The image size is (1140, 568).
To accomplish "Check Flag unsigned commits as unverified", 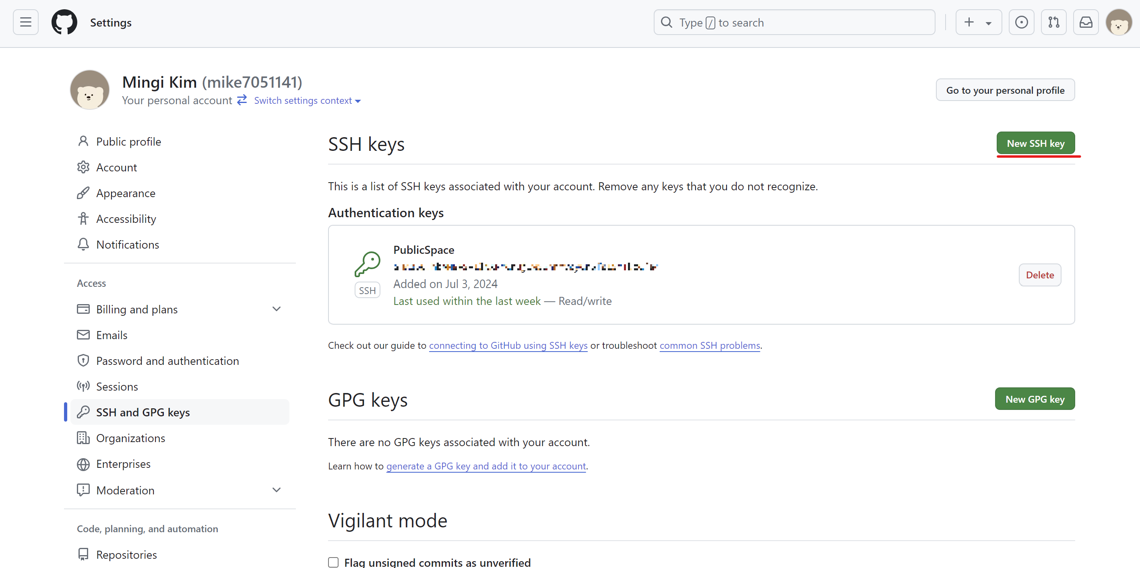I will [333, 562].
